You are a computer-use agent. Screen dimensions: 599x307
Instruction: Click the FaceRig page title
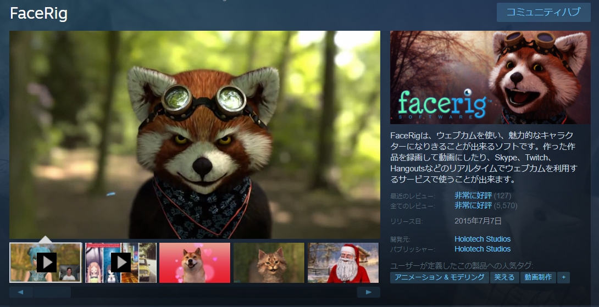[x=38, y=14]
